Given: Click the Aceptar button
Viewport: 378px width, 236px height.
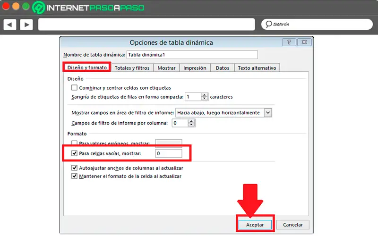Looking at the screenshot, I should tap(255, 225).
